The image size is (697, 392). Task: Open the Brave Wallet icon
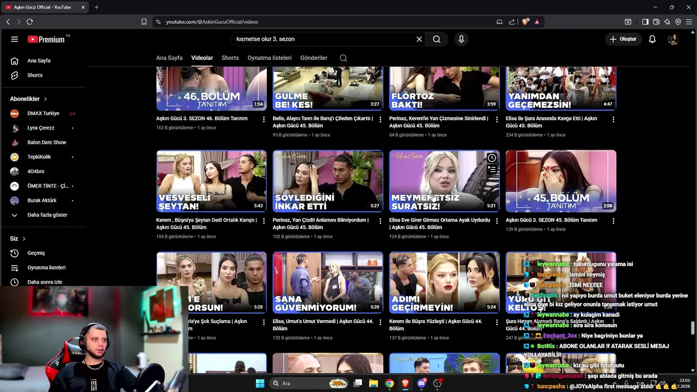pyautogui.click(x=656, y=22)
